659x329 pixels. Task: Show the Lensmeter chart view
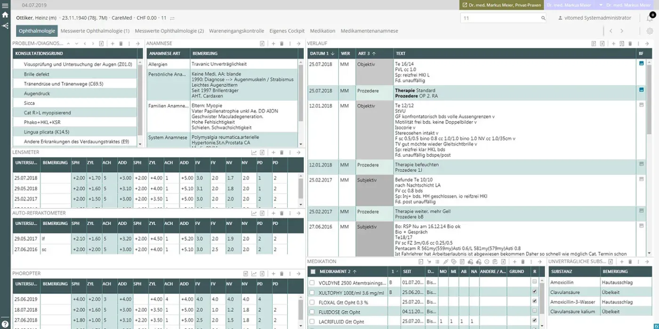254,152
